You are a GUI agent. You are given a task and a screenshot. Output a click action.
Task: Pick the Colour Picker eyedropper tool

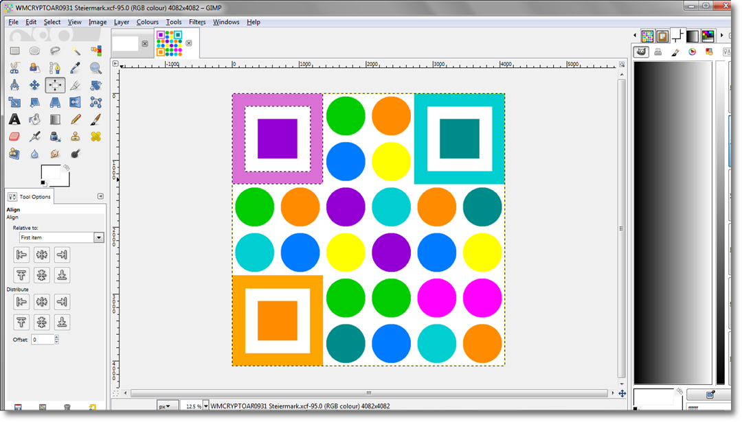76,68
